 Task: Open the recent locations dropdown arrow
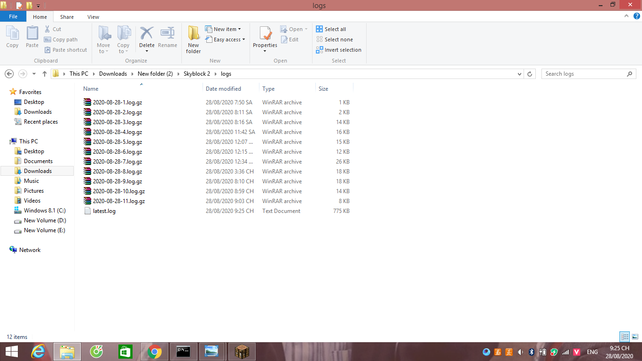(x=34, y=74)
